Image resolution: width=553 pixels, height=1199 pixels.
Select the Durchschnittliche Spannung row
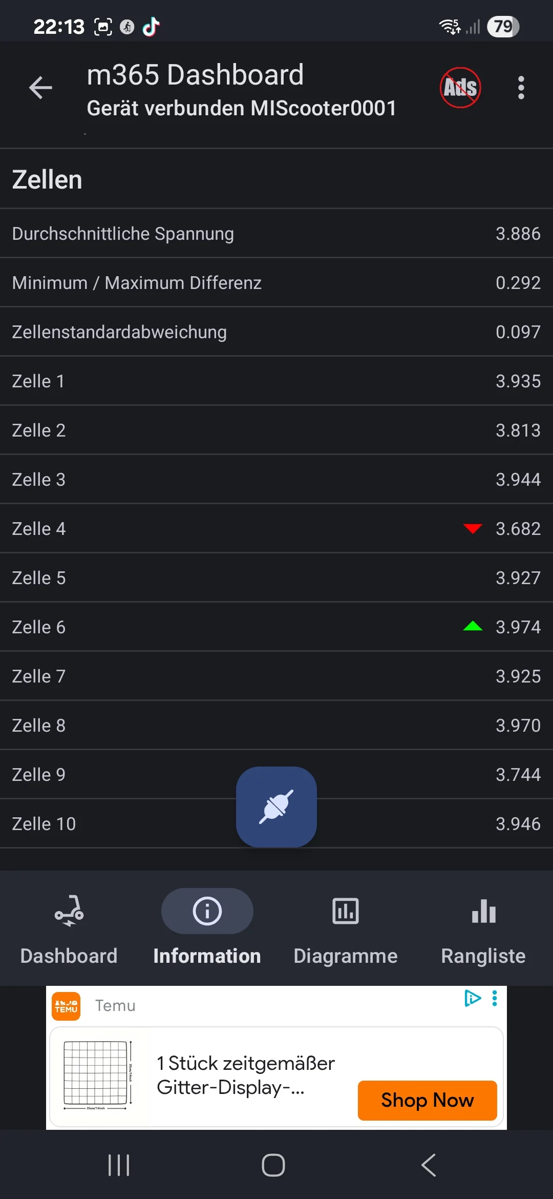[276, 233]
